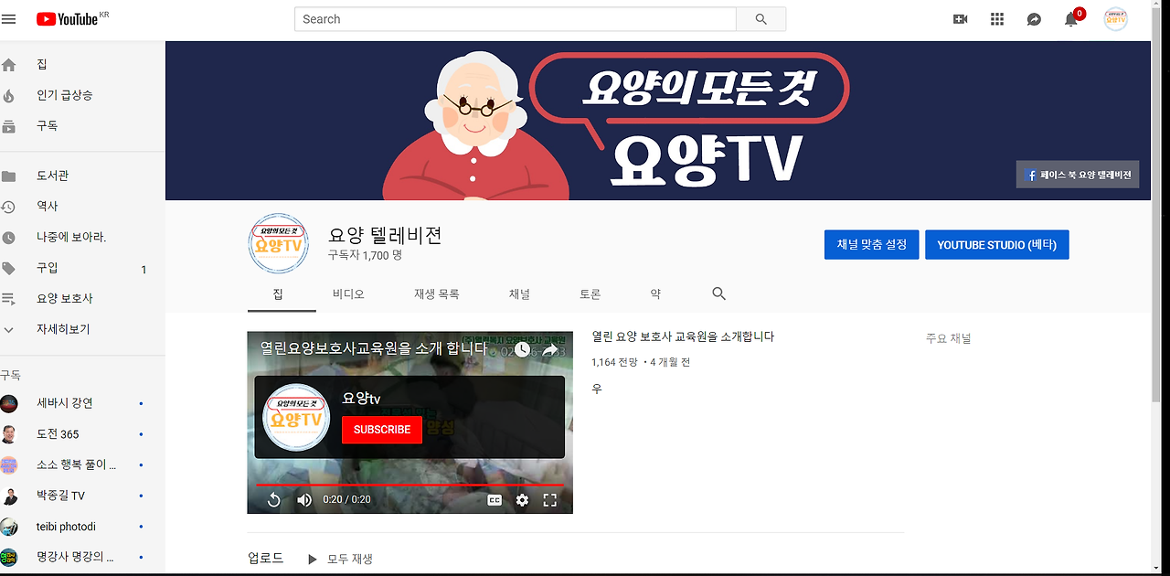The image size is (1170, 576).
Task: Click the search magnifier button
Action: click(761, 19)
